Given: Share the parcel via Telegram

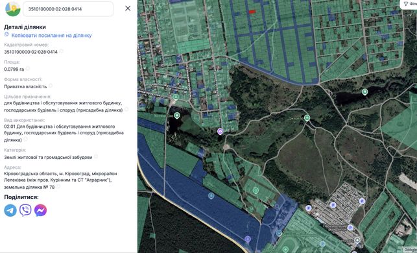Looking at the screenshot, I should [x=10, y=210].
